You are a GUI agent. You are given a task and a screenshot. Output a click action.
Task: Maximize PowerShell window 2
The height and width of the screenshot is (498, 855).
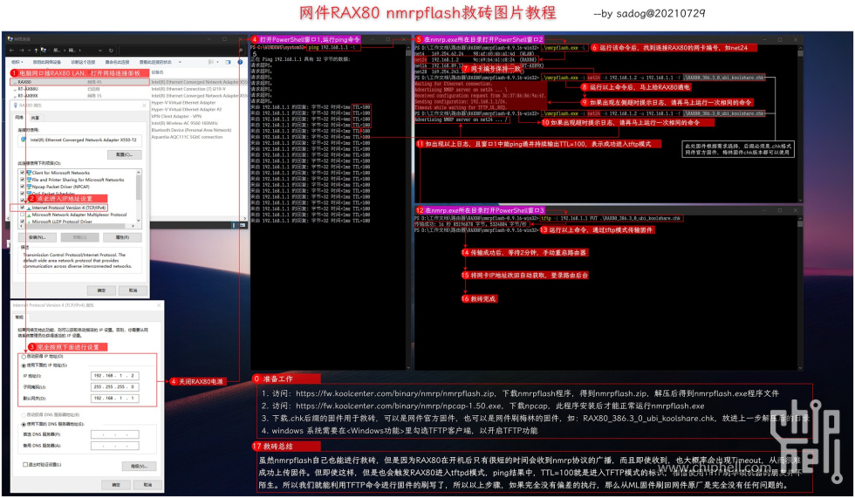(780, 39)
